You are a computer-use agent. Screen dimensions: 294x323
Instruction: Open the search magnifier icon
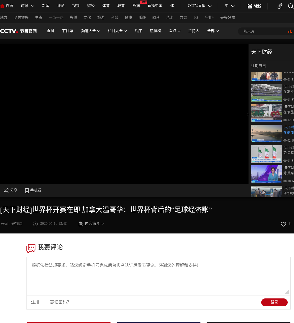pyautogui.click(x=291, y=6)
